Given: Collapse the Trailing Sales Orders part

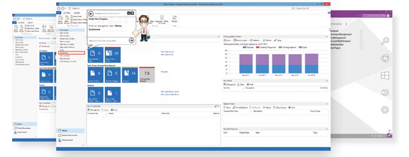Looking at the screenshot, I should click(x=328, y=36).
